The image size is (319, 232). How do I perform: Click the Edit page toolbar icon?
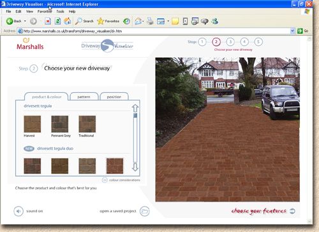click(161, 21)
